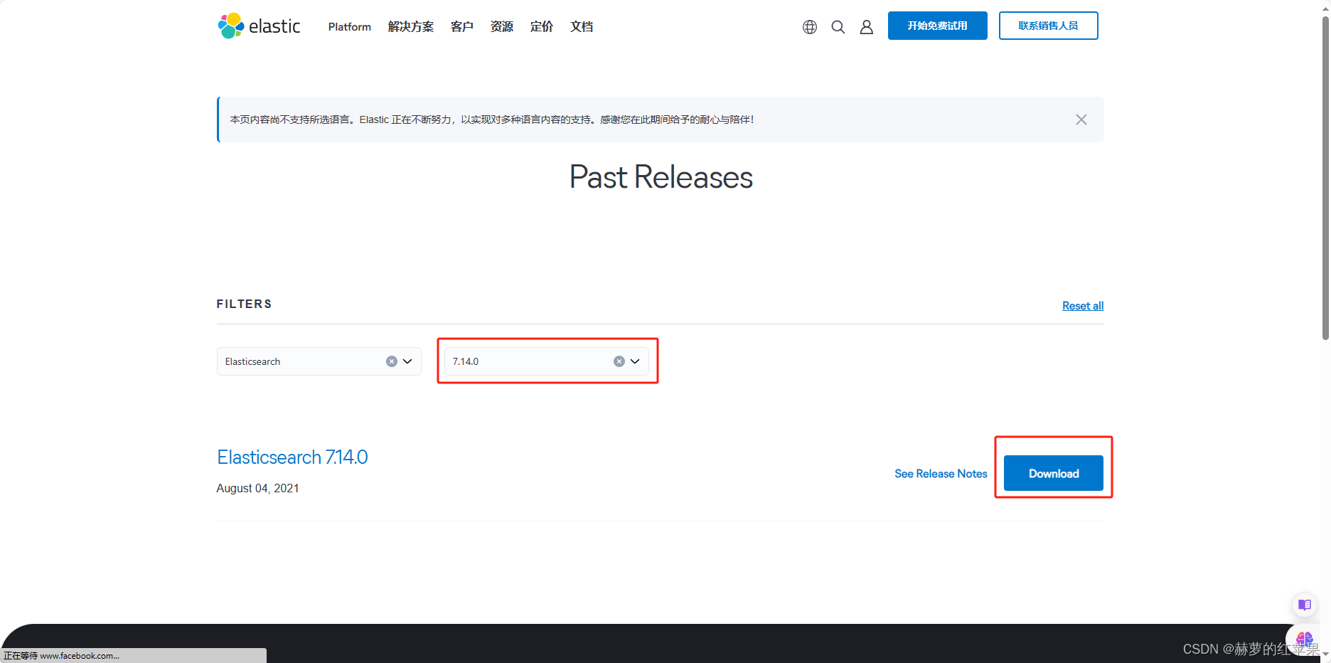The image size is (1331, 663).
Task: Open the 定价 menu
Action: (x=542, y=27)
